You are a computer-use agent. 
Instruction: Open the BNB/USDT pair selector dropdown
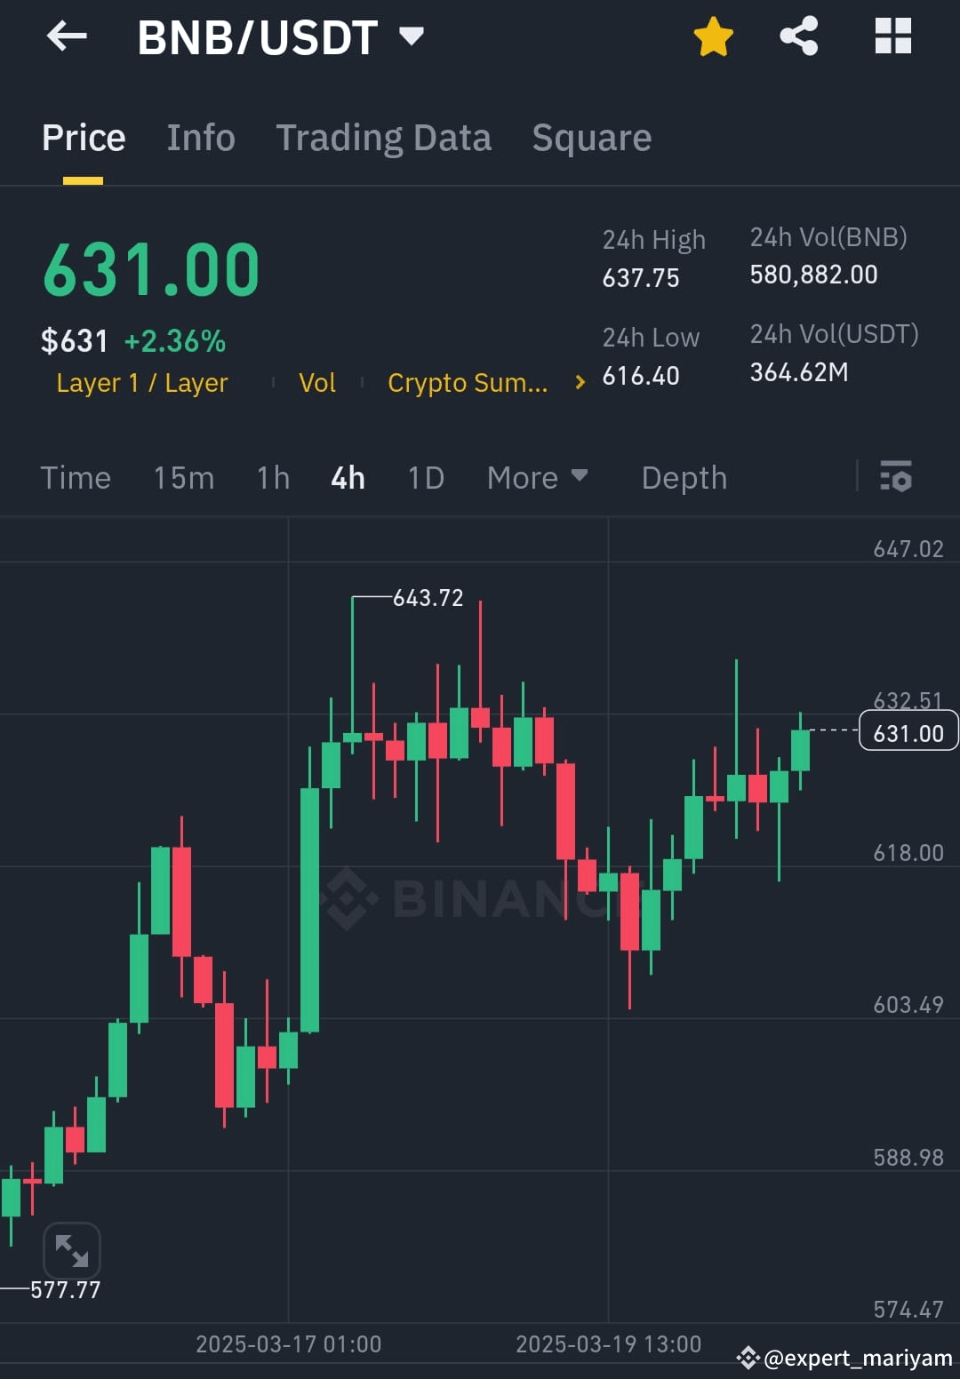412,36
